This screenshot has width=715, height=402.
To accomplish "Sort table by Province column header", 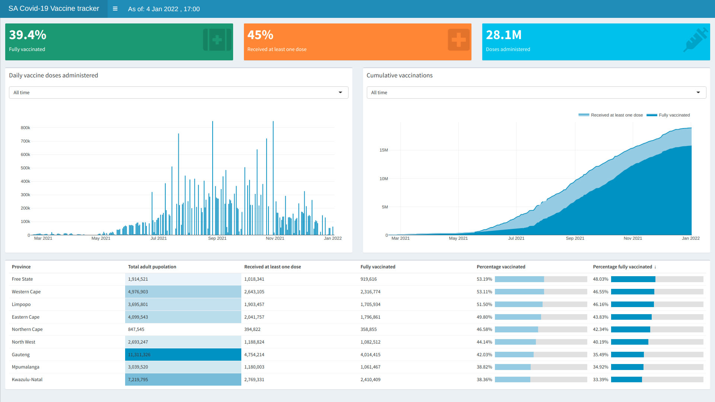I will pyautogui.click(x=21, y=267).
